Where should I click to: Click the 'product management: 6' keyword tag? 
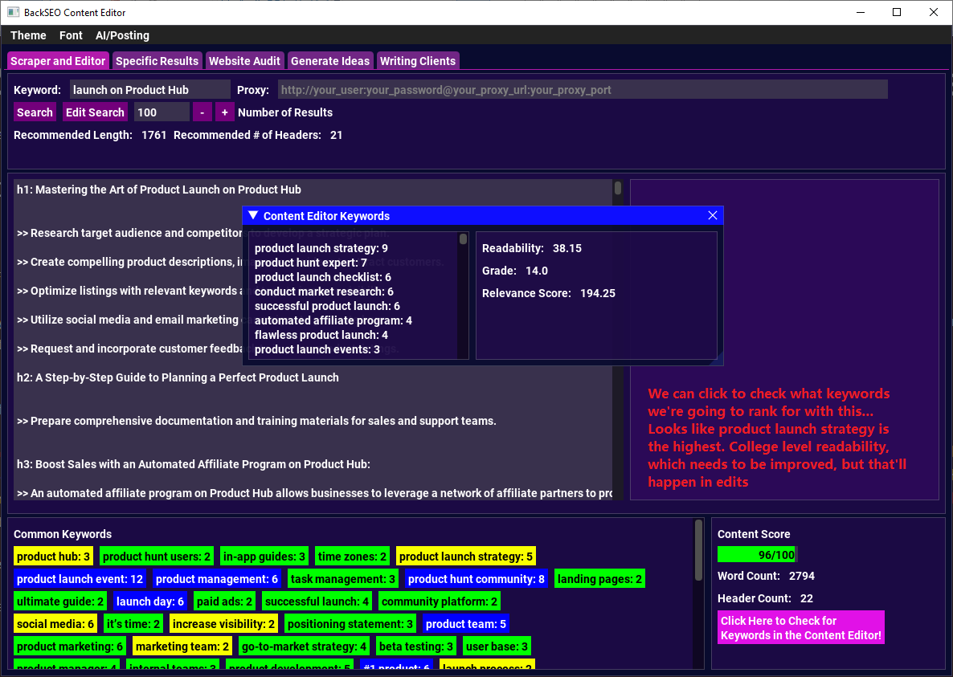217,579
